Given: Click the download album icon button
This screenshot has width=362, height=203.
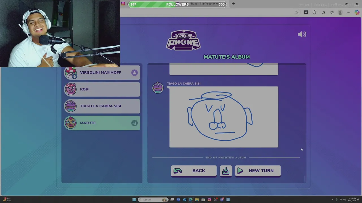Looking at the screenshot, I should tap(226, 171).
